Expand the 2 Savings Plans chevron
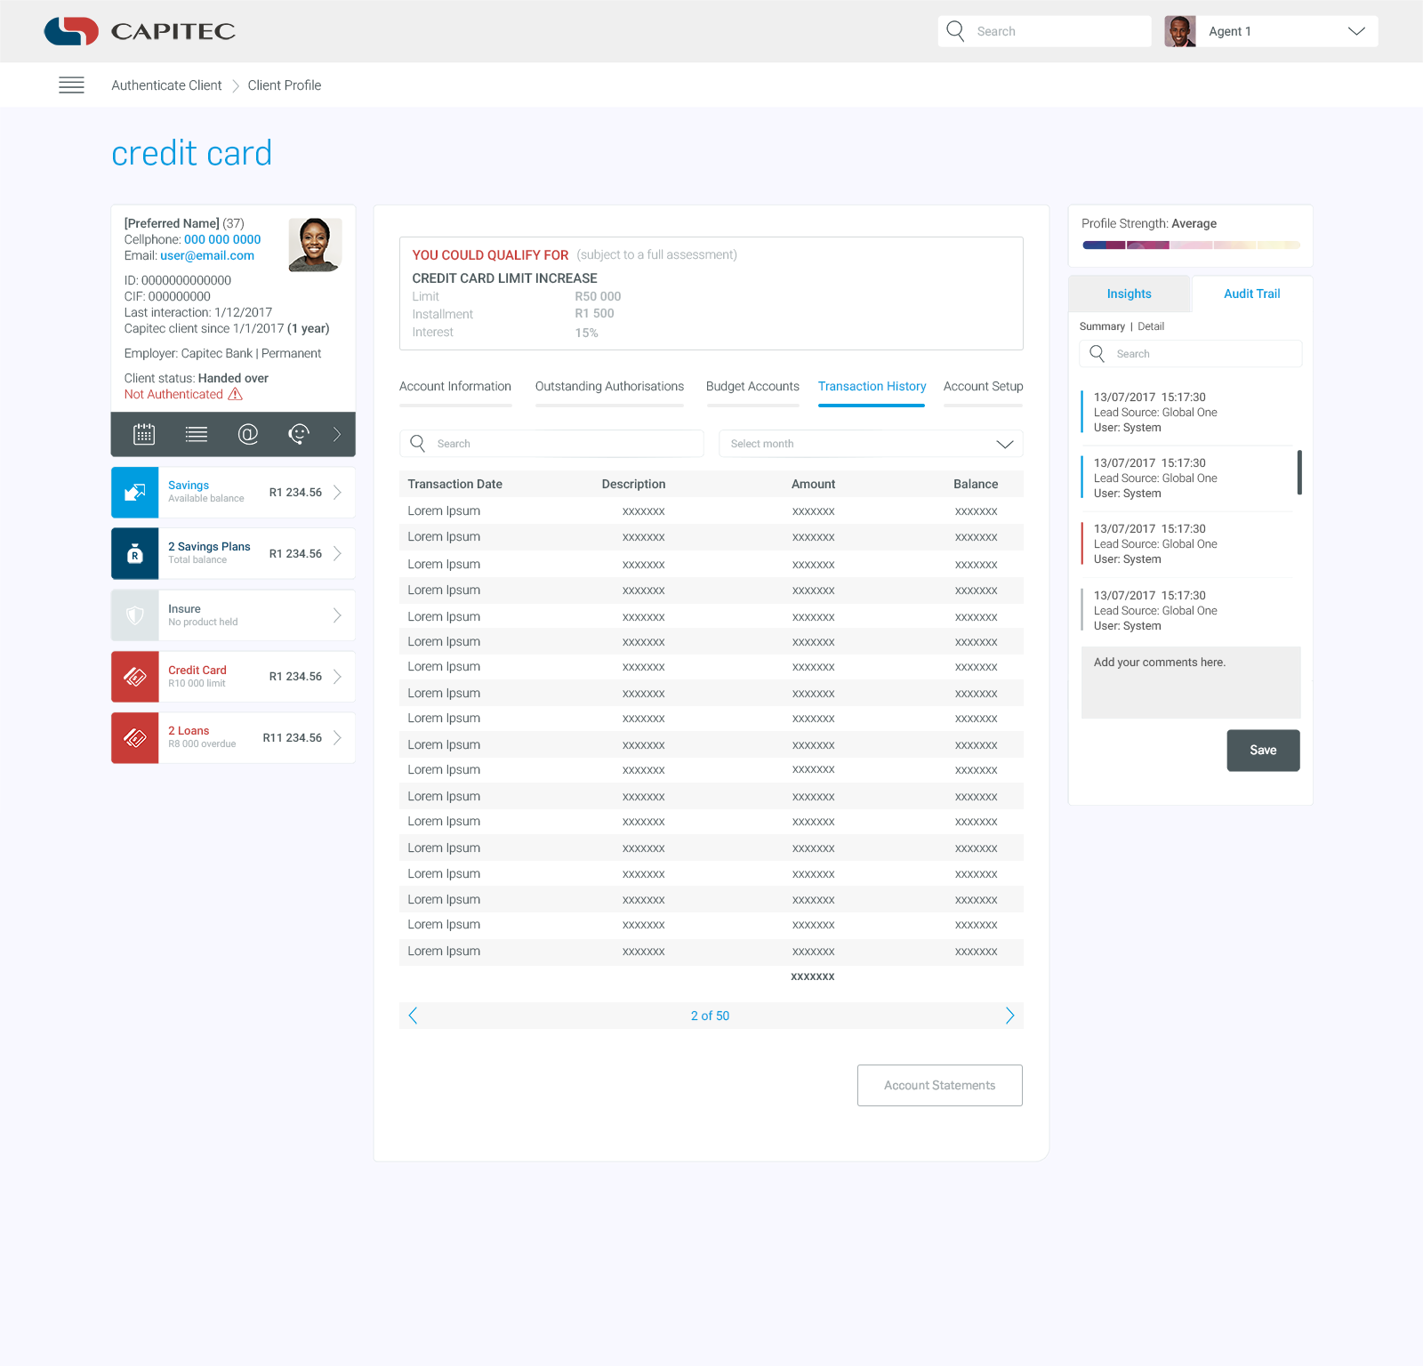 [x=337, y=553]
